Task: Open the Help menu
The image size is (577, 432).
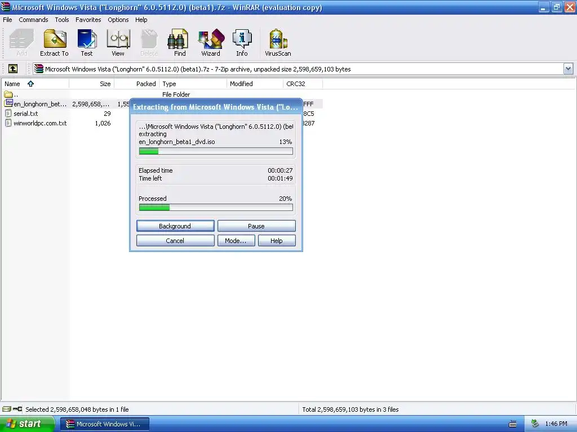Action: tap(141, 20)
